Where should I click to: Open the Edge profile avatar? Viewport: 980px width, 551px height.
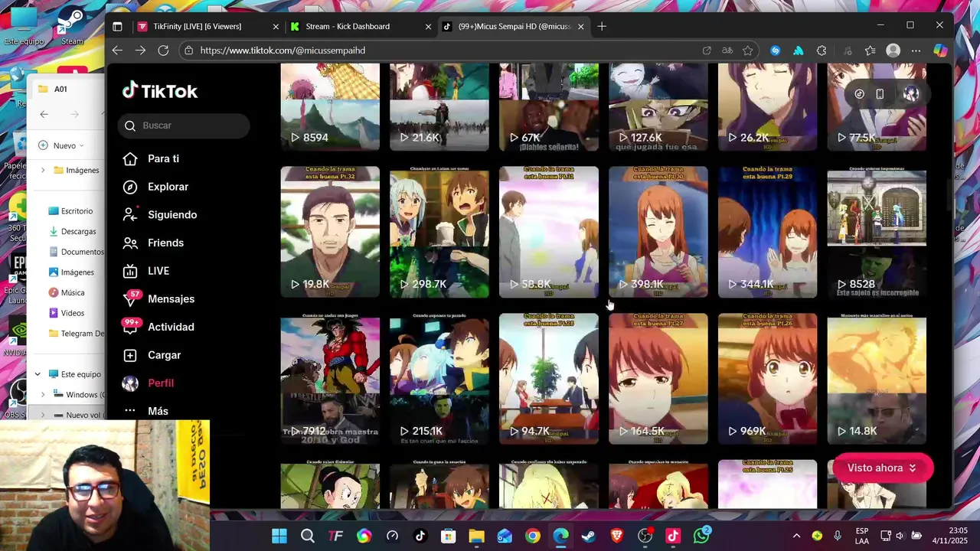tap(893, 51)
